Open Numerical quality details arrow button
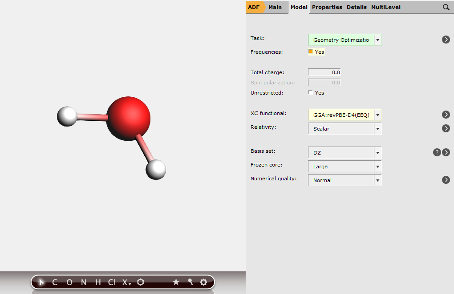The image size is (454, 294). point(446,180)
